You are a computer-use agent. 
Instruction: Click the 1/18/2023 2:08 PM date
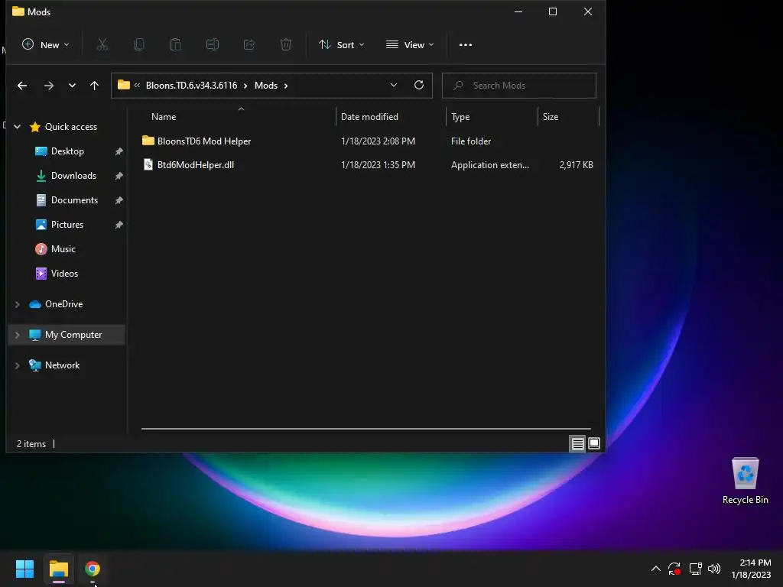click(x=378, y=141)
